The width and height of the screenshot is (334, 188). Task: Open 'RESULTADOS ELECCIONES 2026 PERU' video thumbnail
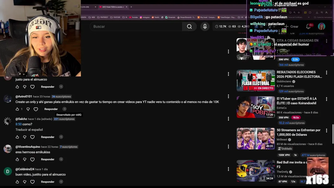[x=256, y=80]
